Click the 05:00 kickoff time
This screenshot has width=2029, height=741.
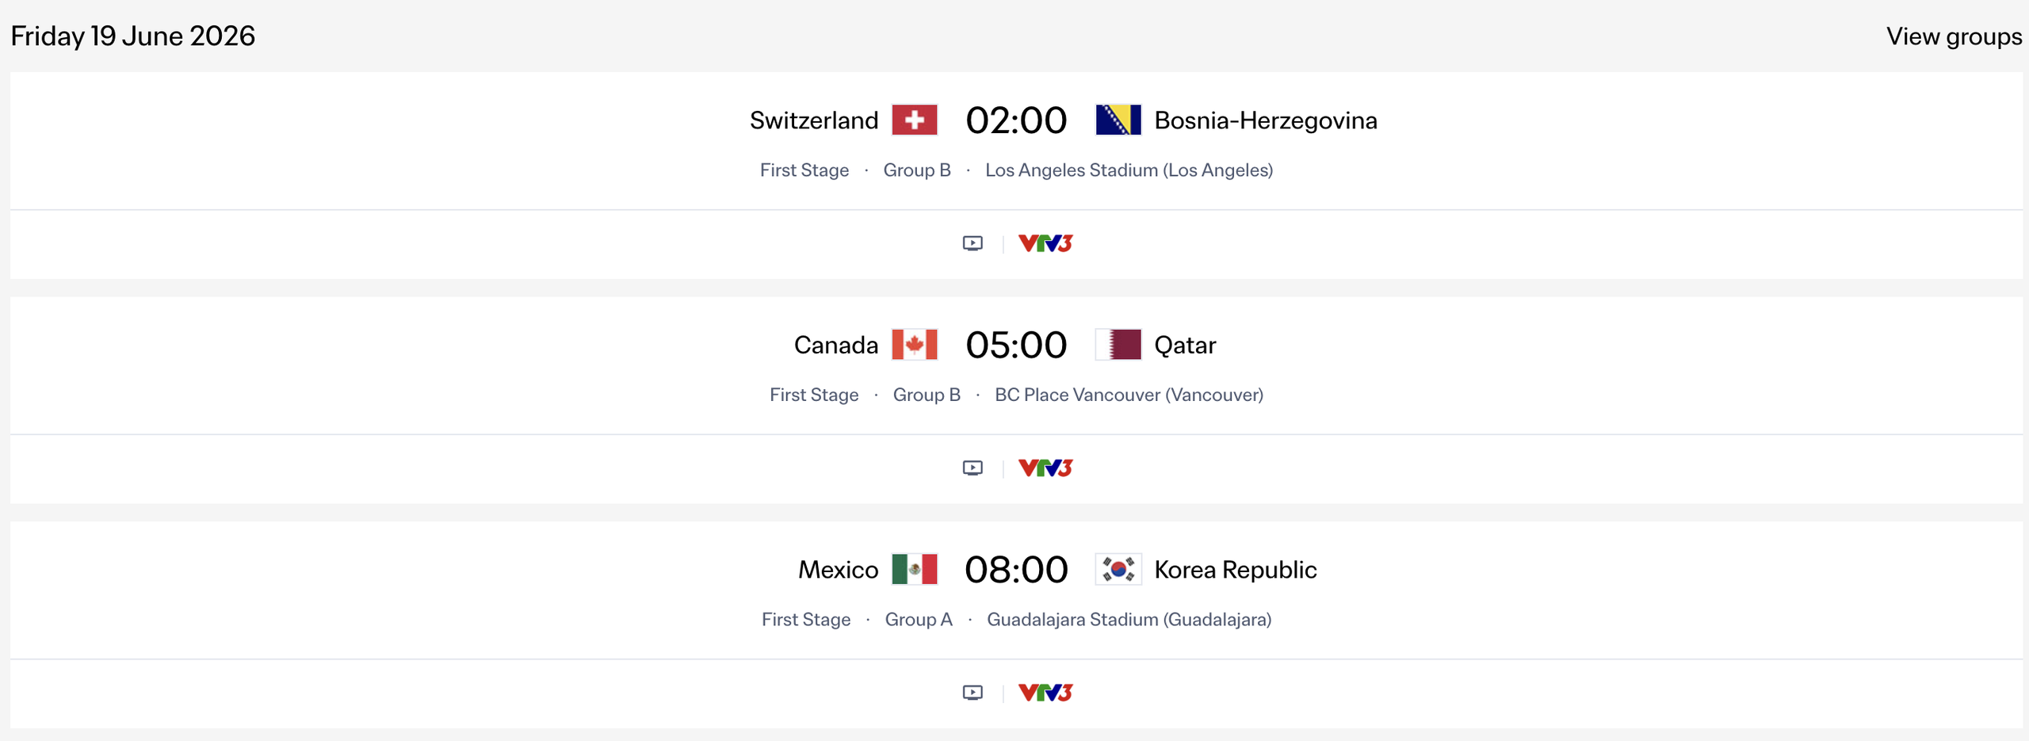click(1017, 344)
